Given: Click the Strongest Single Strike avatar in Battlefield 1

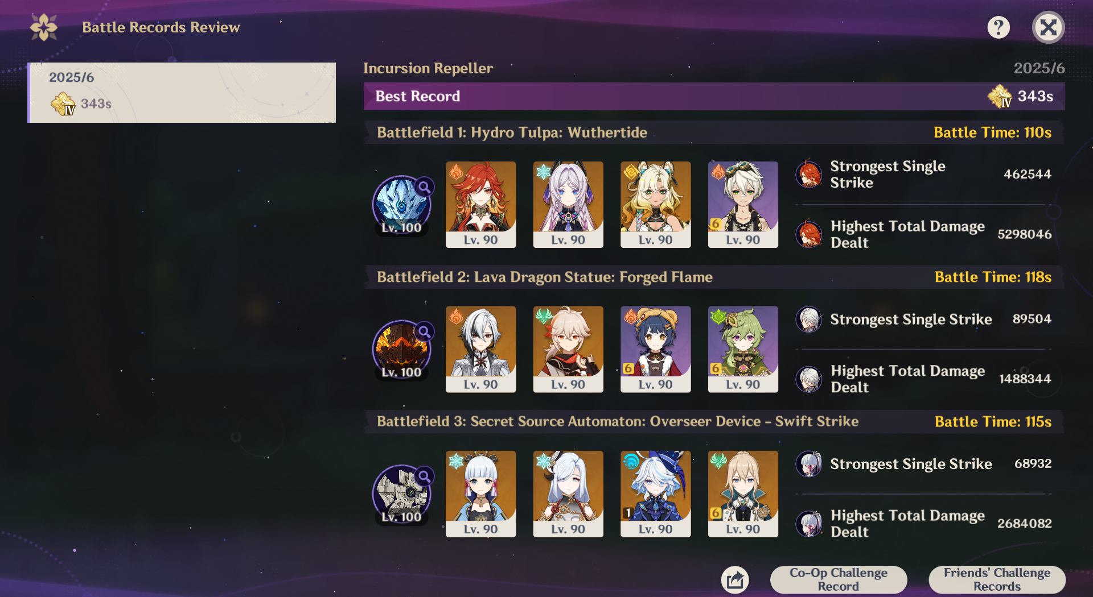Looking at the screenshot, I should [x=809, y=174].
